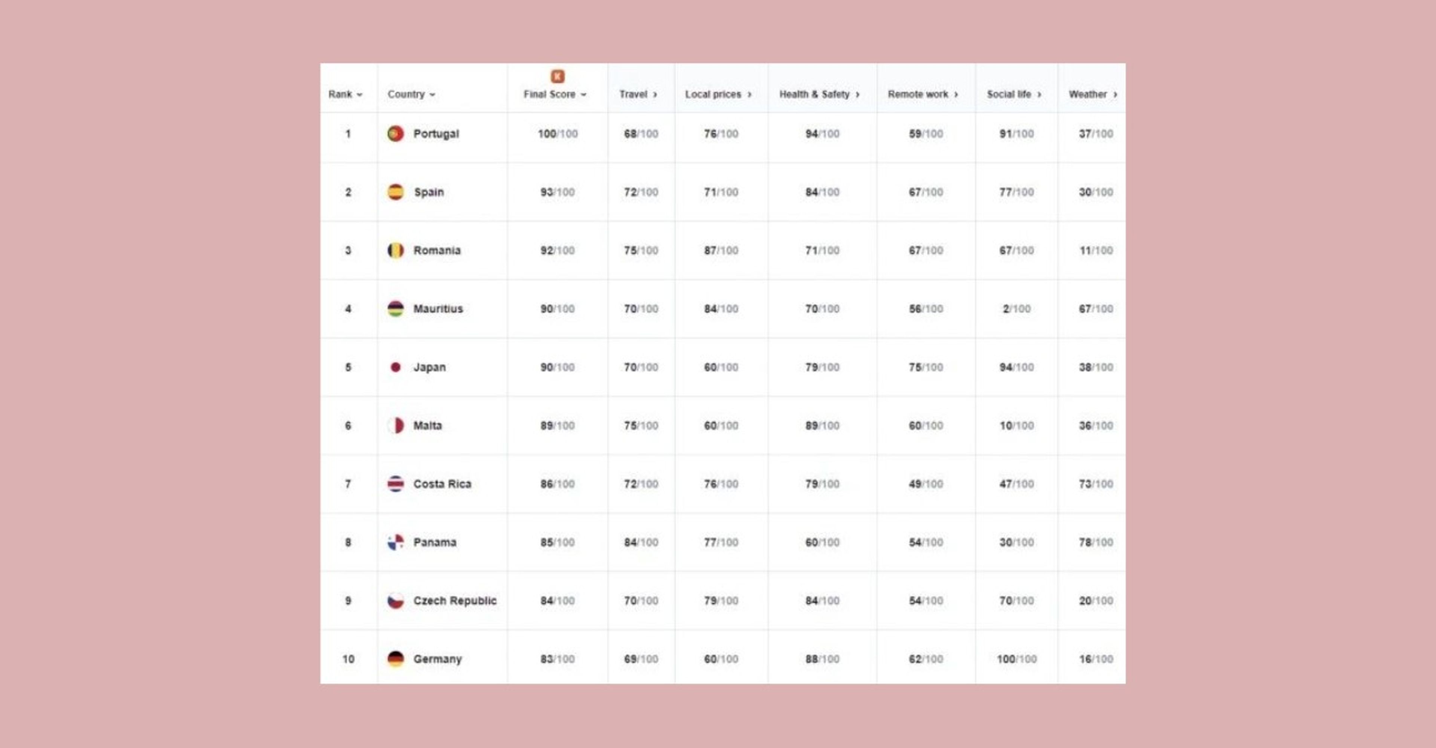Open the Remote work column

coord(923,94)
